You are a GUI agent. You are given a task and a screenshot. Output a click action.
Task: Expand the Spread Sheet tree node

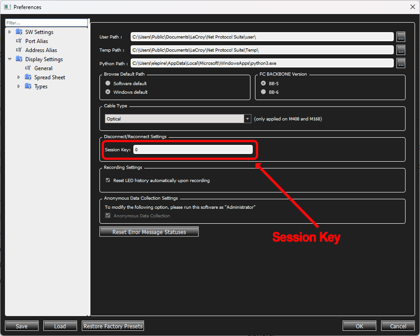(19, 77)
